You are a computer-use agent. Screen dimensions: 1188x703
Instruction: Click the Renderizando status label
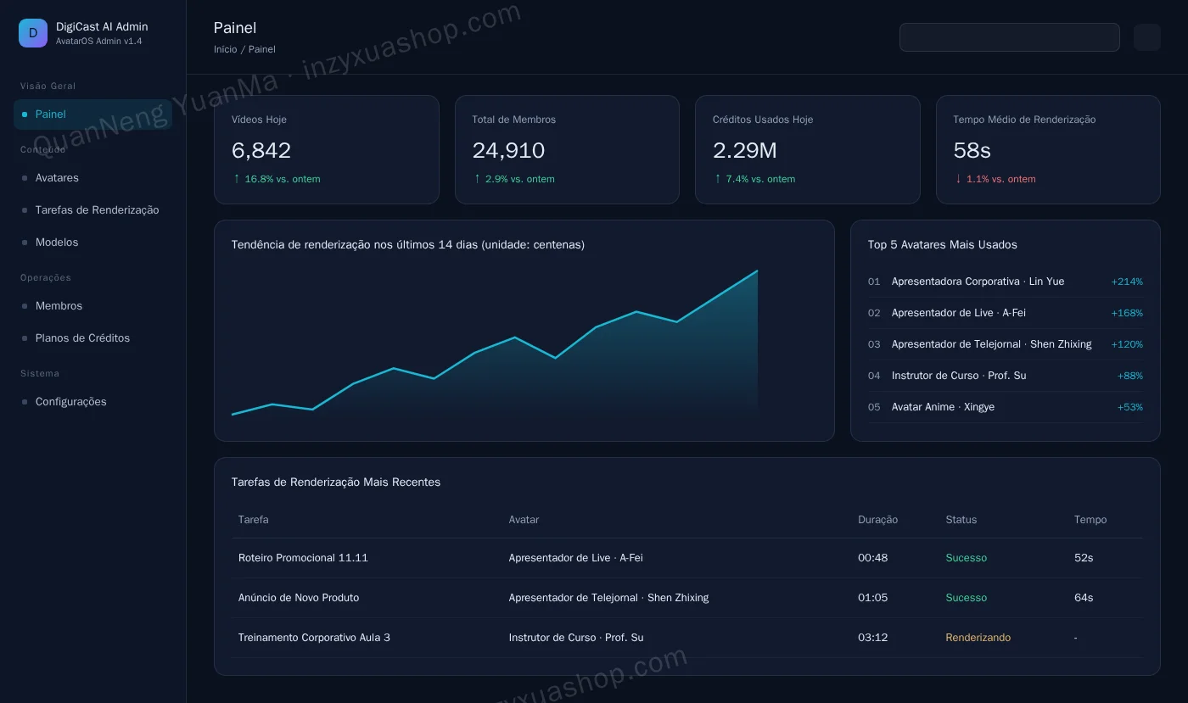pos(978,638)
